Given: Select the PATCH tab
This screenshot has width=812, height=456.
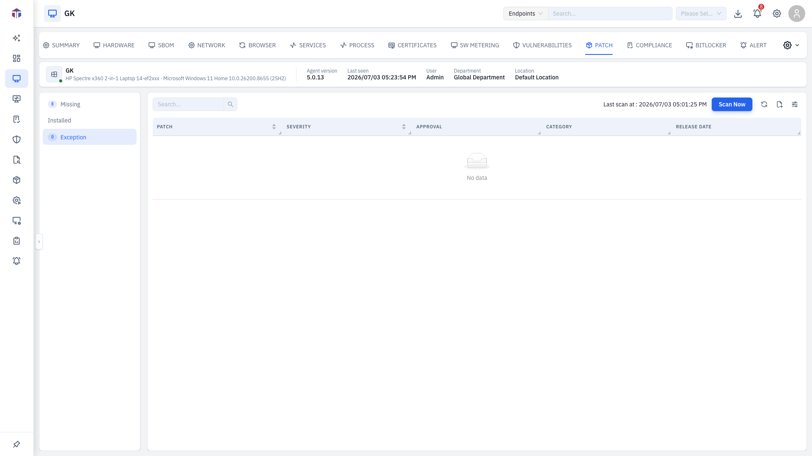Looking at the screenshot, I should [599, 45].
